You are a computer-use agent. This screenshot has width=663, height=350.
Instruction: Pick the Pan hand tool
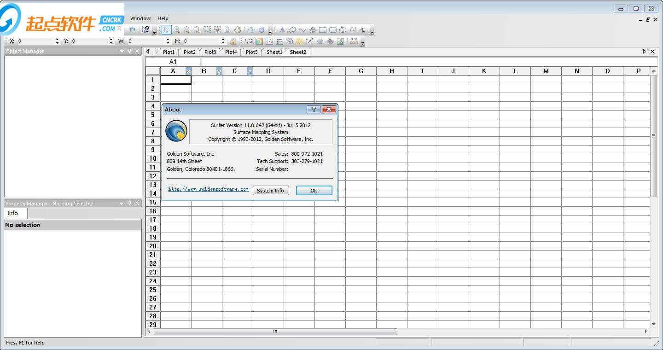tap(238, 30)
